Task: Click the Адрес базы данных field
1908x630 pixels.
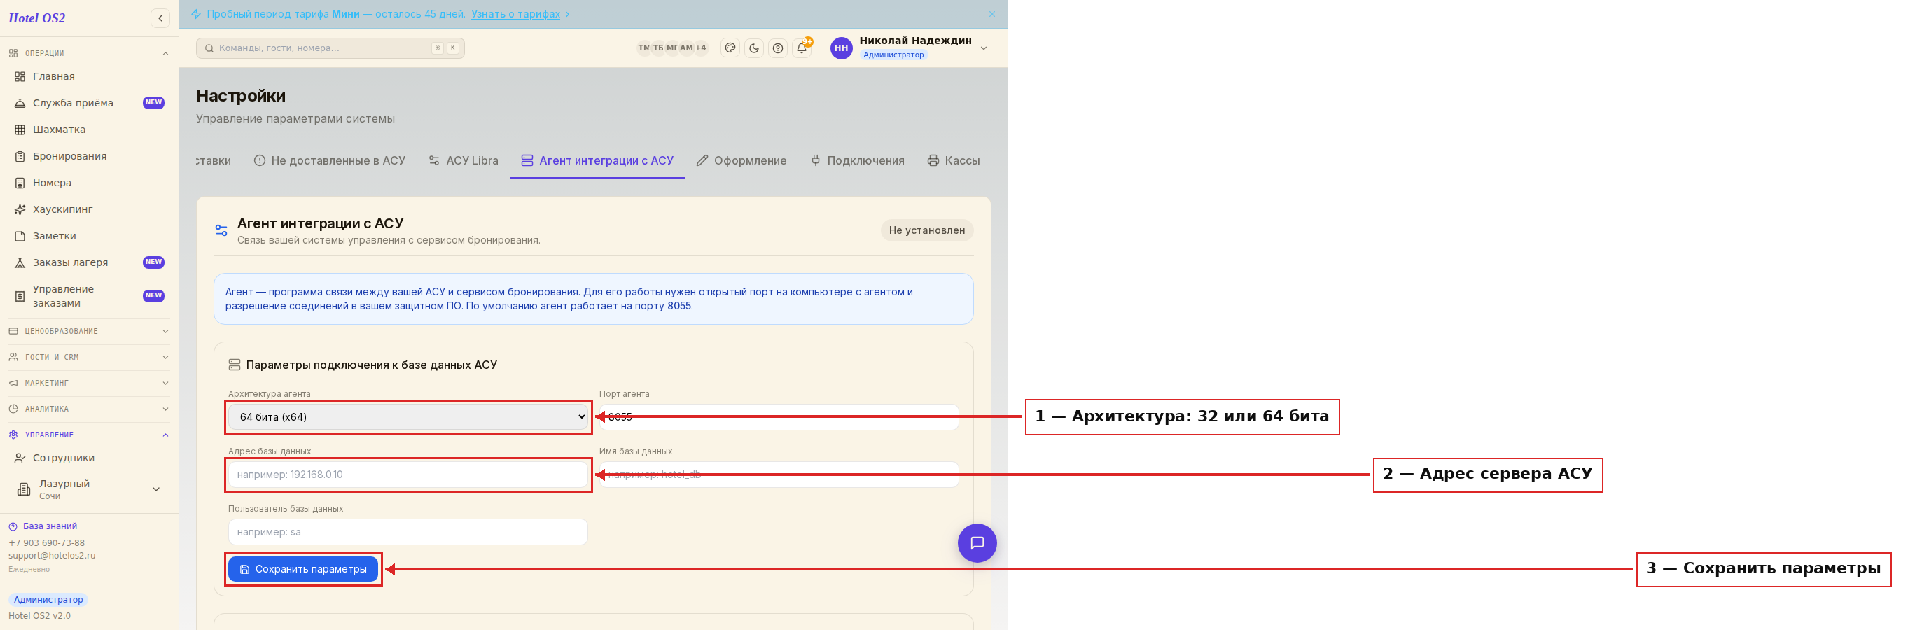Action: (x=408, y=475)
